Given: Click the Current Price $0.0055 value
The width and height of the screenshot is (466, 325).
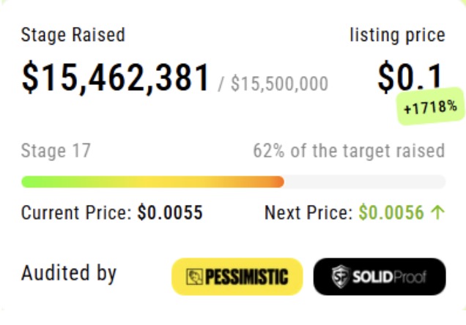Looking at the screenshot, I should 170,212.
